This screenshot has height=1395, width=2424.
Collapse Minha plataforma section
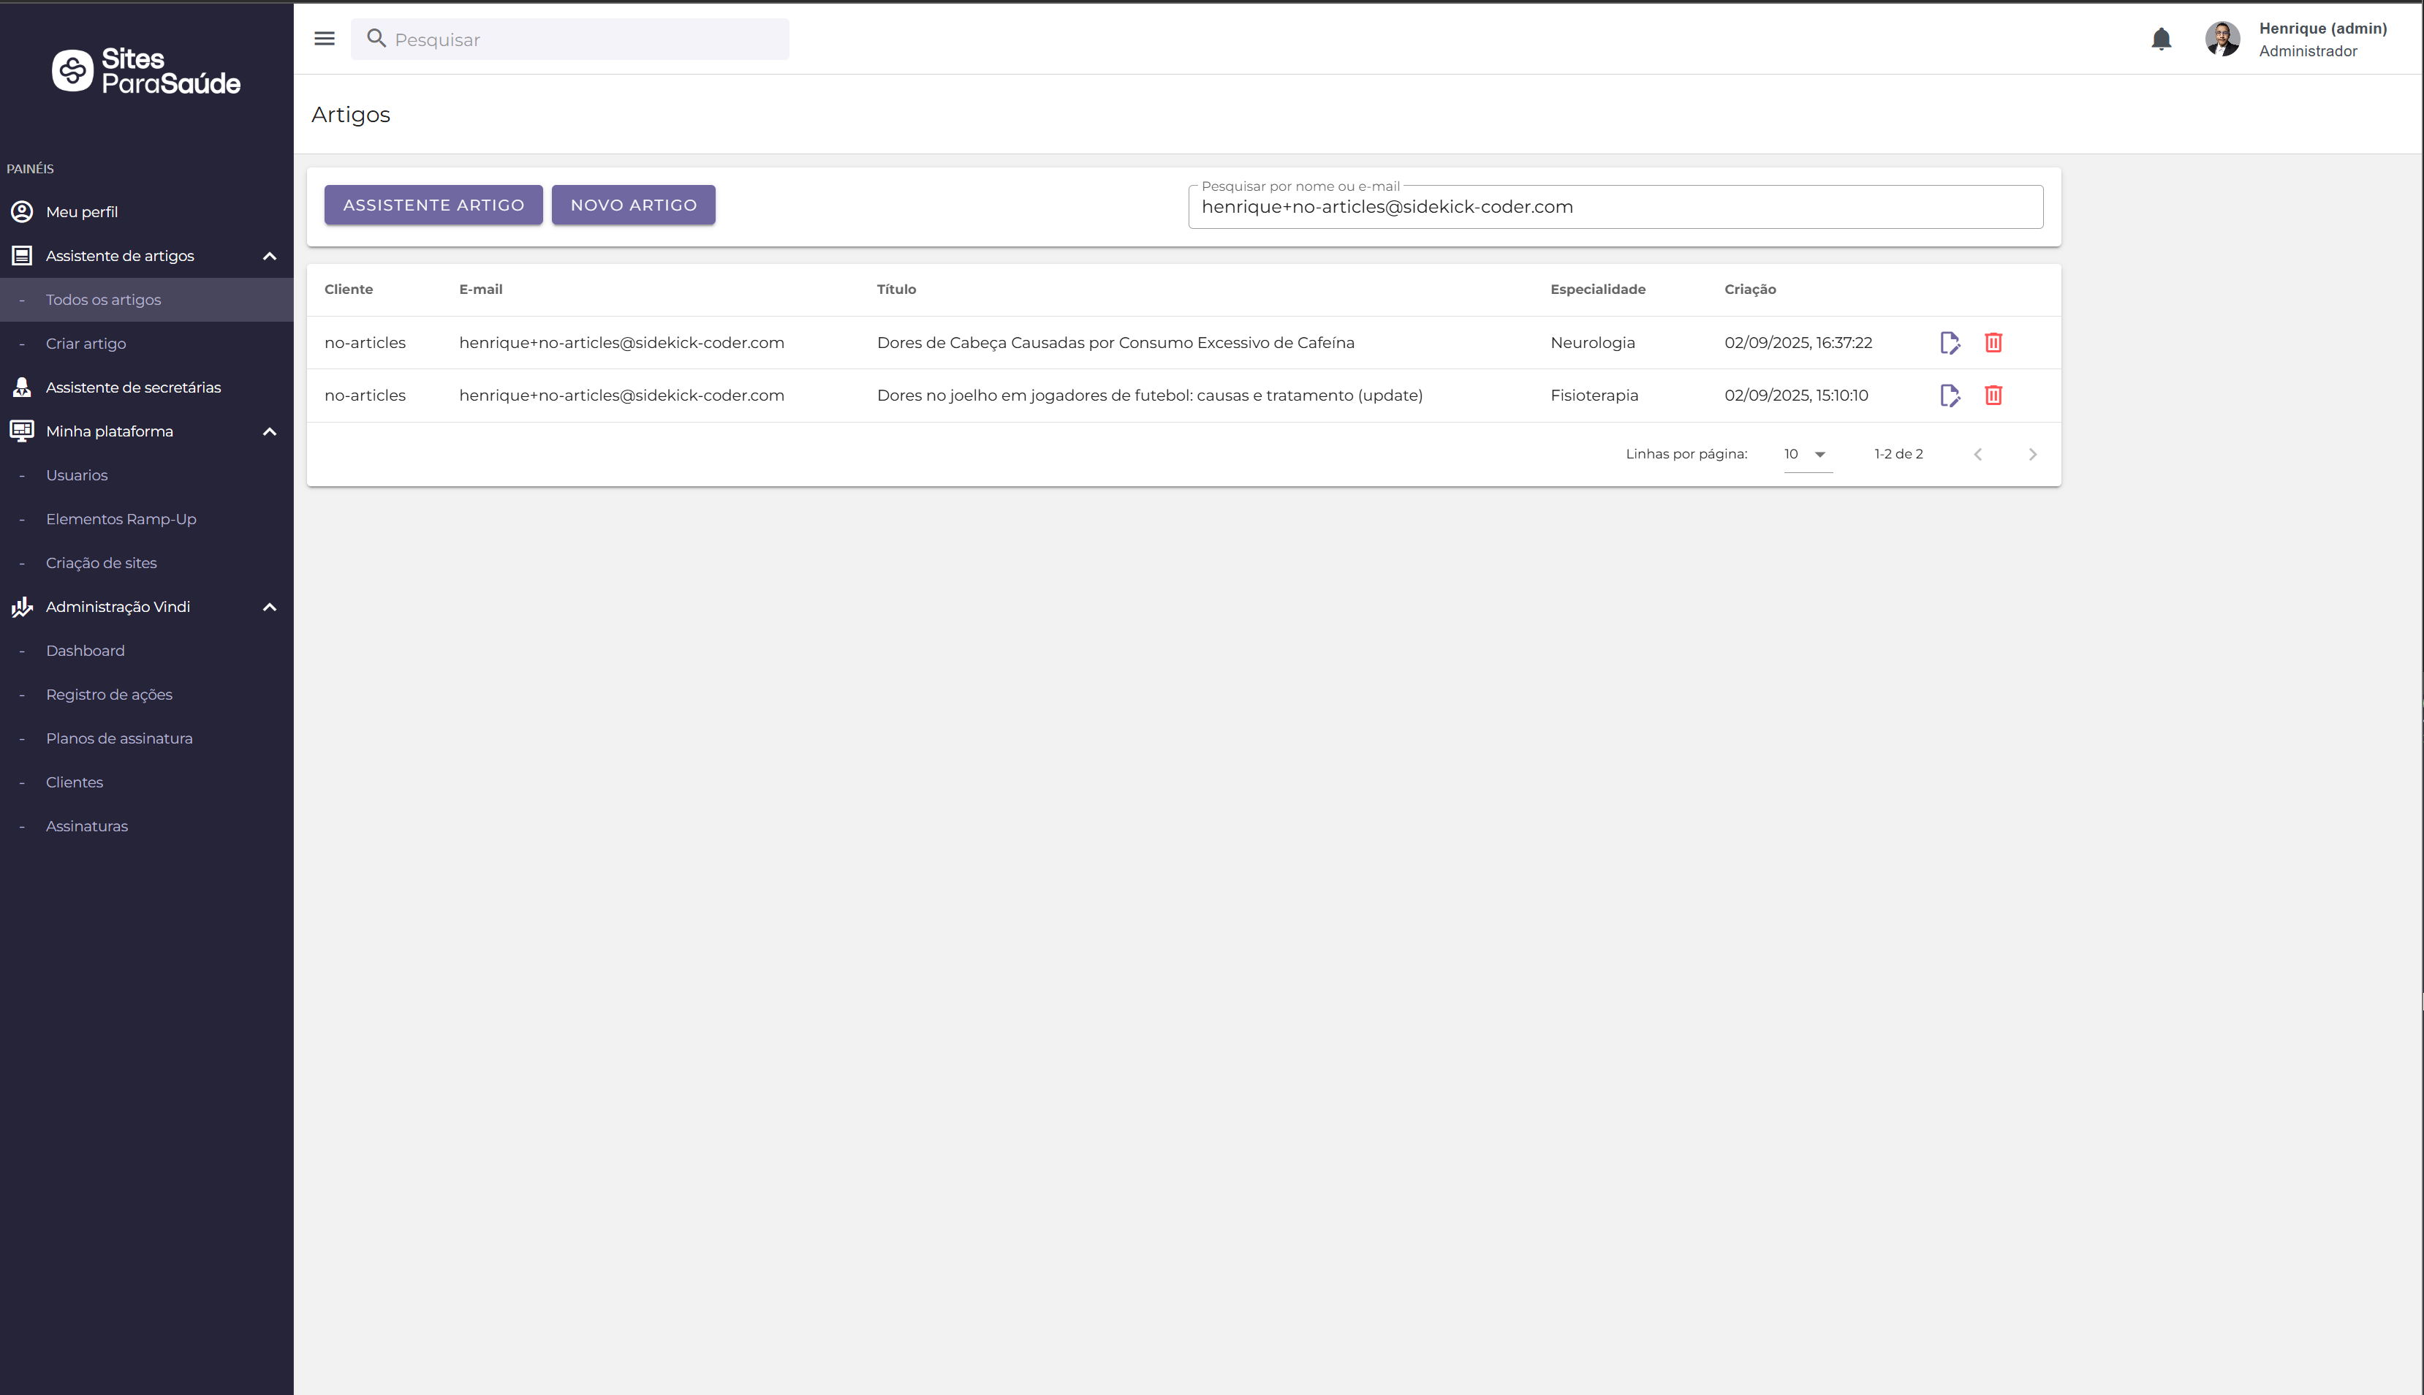269,431
